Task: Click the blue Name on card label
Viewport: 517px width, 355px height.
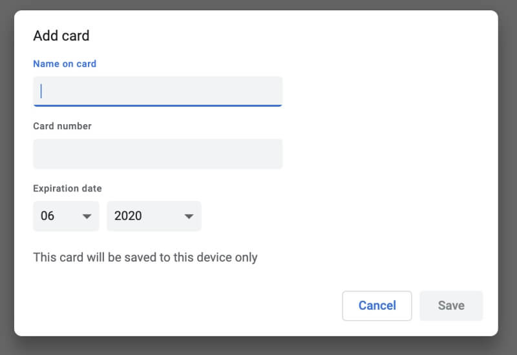Action: pos(65,63)
